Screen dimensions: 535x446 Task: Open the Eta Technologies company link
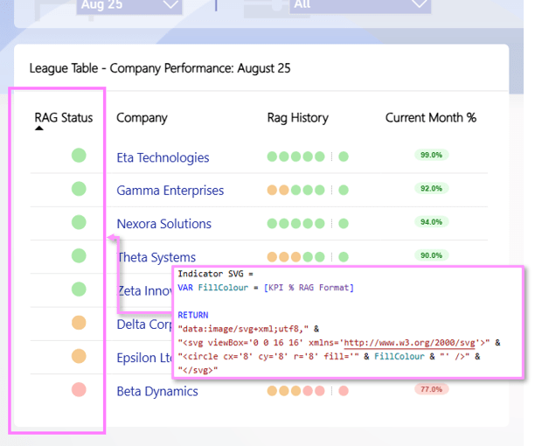[163, 157]
